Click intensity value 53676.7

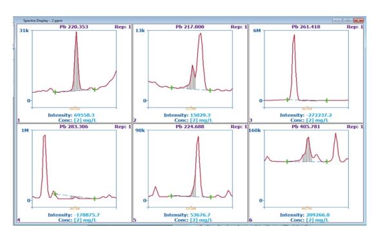point(200,215)
